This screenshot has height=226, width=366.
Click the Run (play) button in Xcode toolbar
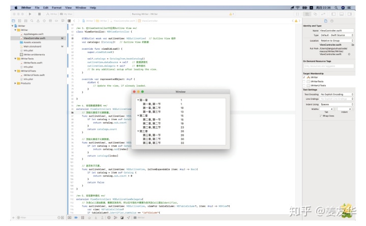tap(30, 14)
